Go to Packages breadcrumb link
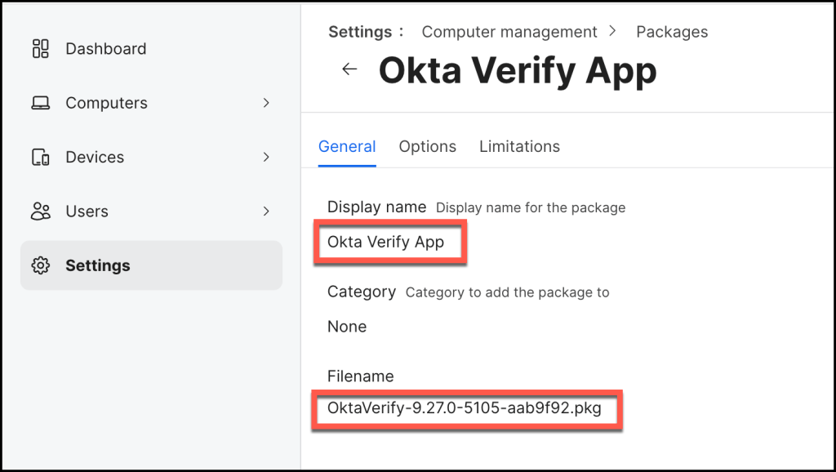 672,33
